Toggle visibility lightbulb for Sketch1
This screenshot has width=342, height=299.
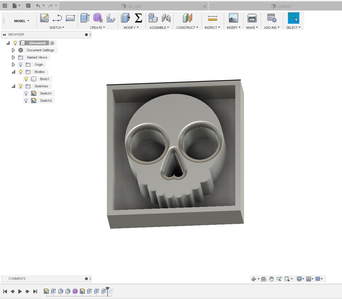26,93
